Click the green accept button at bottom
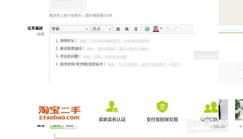The image size is (243, 139). 57,126
